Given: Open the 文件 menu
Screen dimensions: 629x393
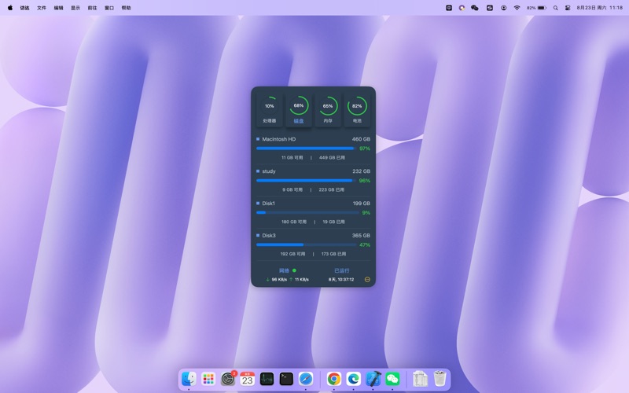Looking at the screenshot, I should tap(42, 8).
